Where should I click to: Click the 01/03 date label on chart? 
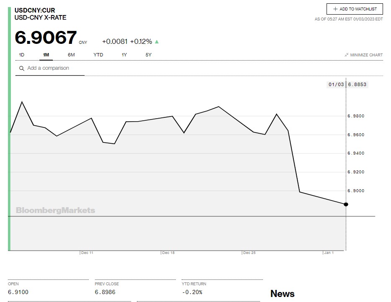336,84
